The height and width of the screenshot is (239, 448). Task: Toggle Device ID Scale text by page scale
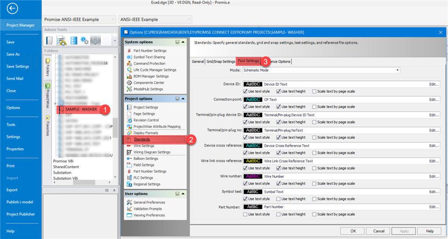pyautogui.click(x=314, y=91)
